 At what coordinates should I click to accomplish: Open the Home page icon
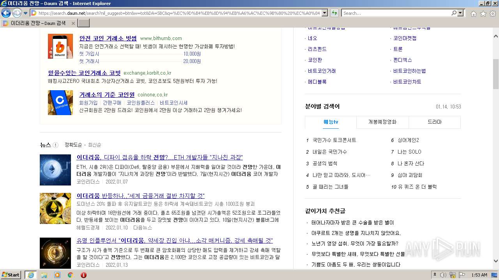(473, 14)
